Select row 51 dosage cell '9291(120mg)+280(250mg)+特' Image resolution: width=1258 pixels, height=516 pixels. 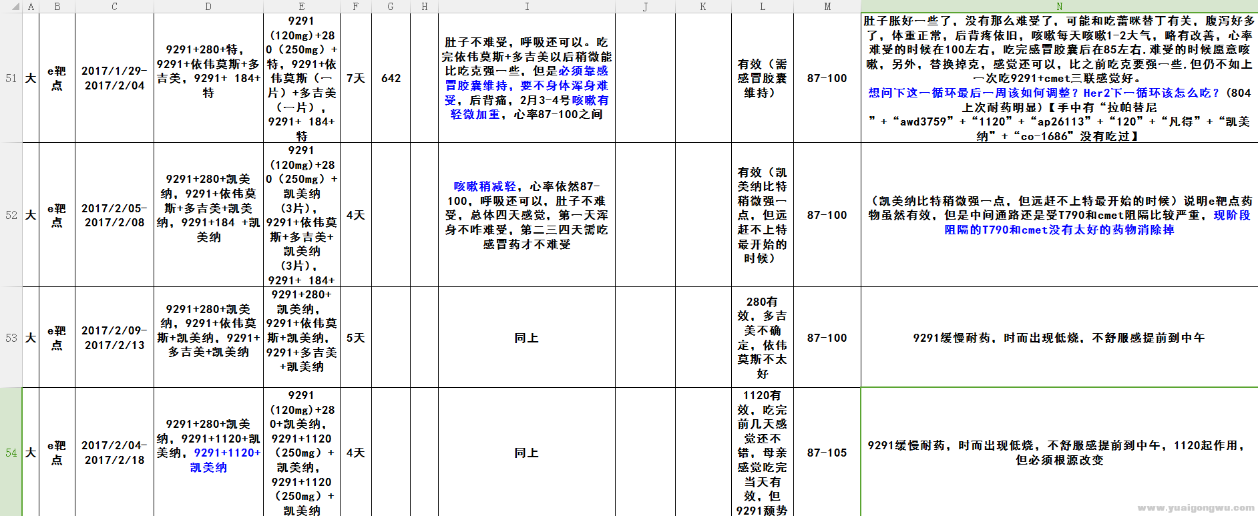pos(302,78)
